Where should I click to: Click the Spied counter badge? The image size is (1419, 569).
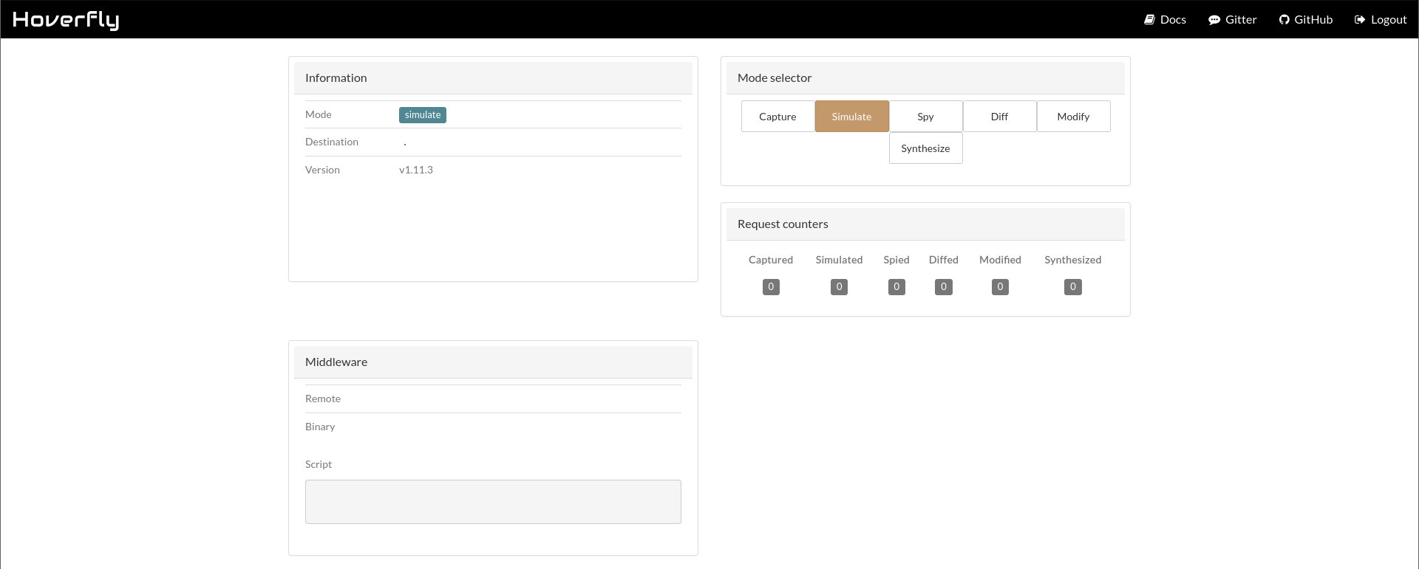click(896, 287)
